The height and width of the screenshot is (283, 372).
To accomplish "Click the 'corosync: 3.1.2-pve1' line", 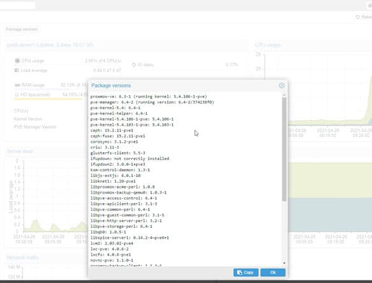I will pyautogui.click(x=114, y=141).
